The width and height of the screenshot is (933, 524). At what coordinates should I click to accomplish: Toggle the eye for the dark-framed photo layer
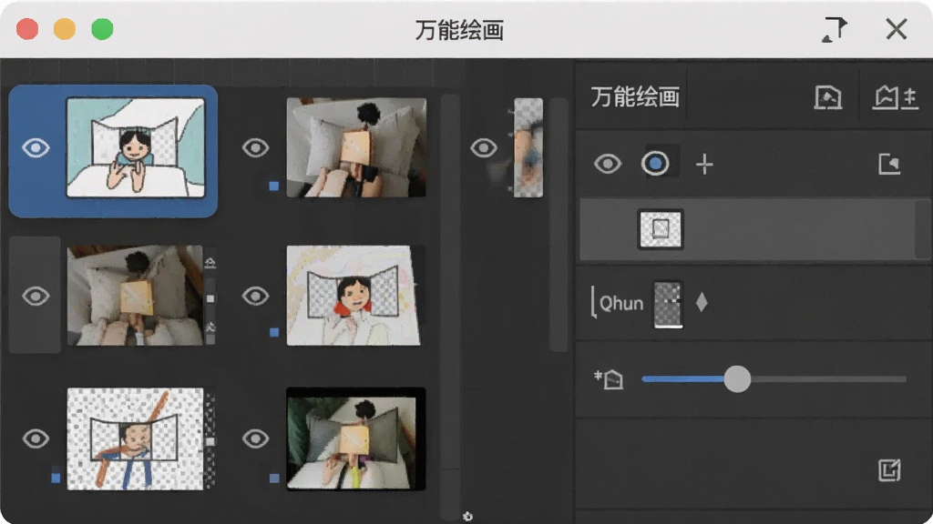tap(256, 439)
